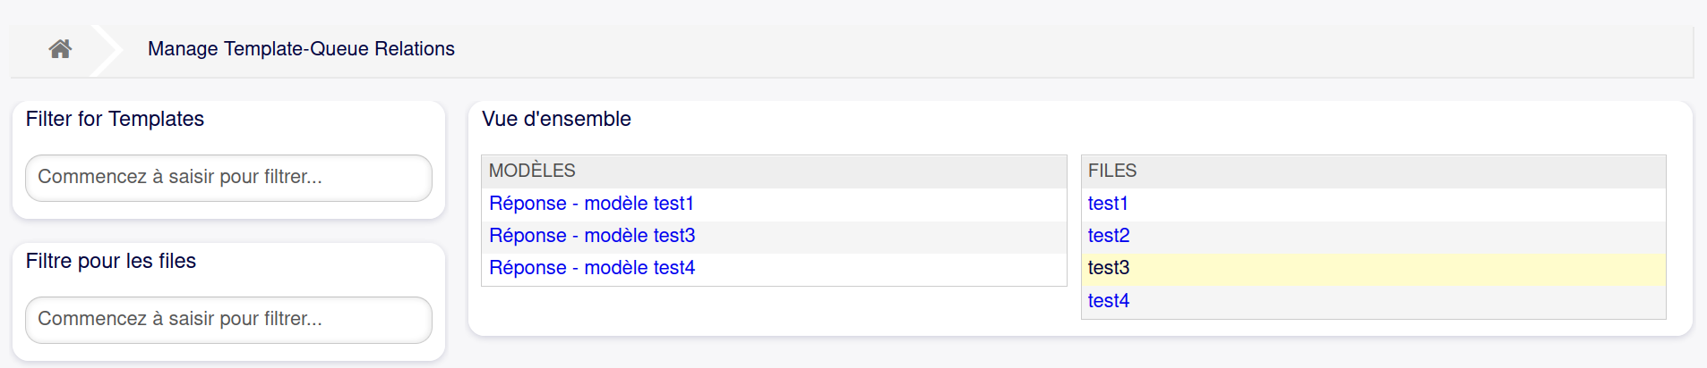This screenshot has width=1707, height=368.
Task: Open the highlighted test3 queue
Action: pos(1109,268)
